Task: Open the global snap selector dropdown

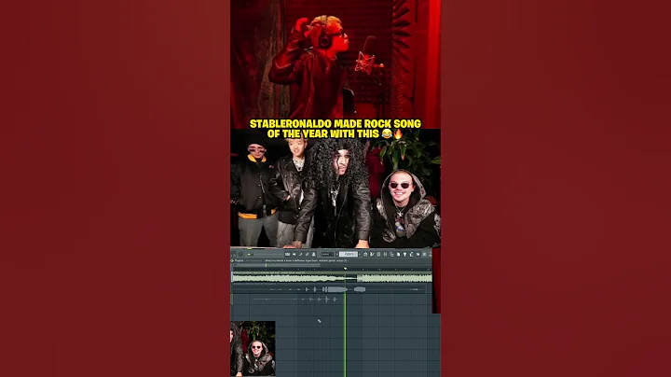Action: click(x=327, y=254)
